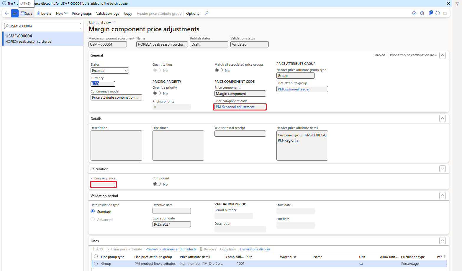Open the filter pane funnel icon
The width and height of the screenshot is (462, 271).
pyautogui.click(x=457, y=4)
